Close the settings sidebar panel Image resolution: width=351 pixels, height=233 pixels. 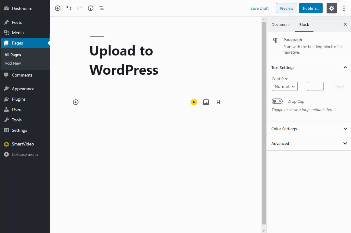coord(345,24)
